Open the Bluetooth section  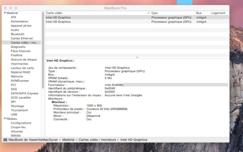click(x=18, y=34)
